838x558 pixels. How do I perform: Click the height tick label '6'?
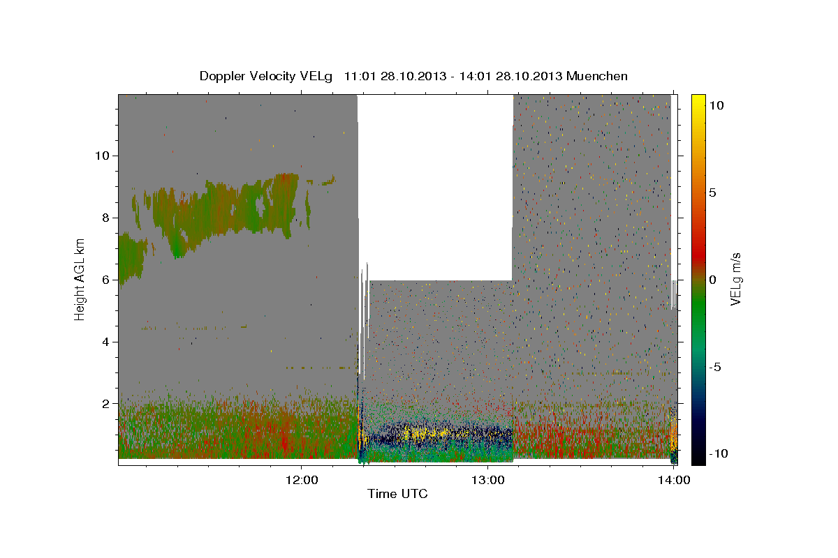click(106, 279)
